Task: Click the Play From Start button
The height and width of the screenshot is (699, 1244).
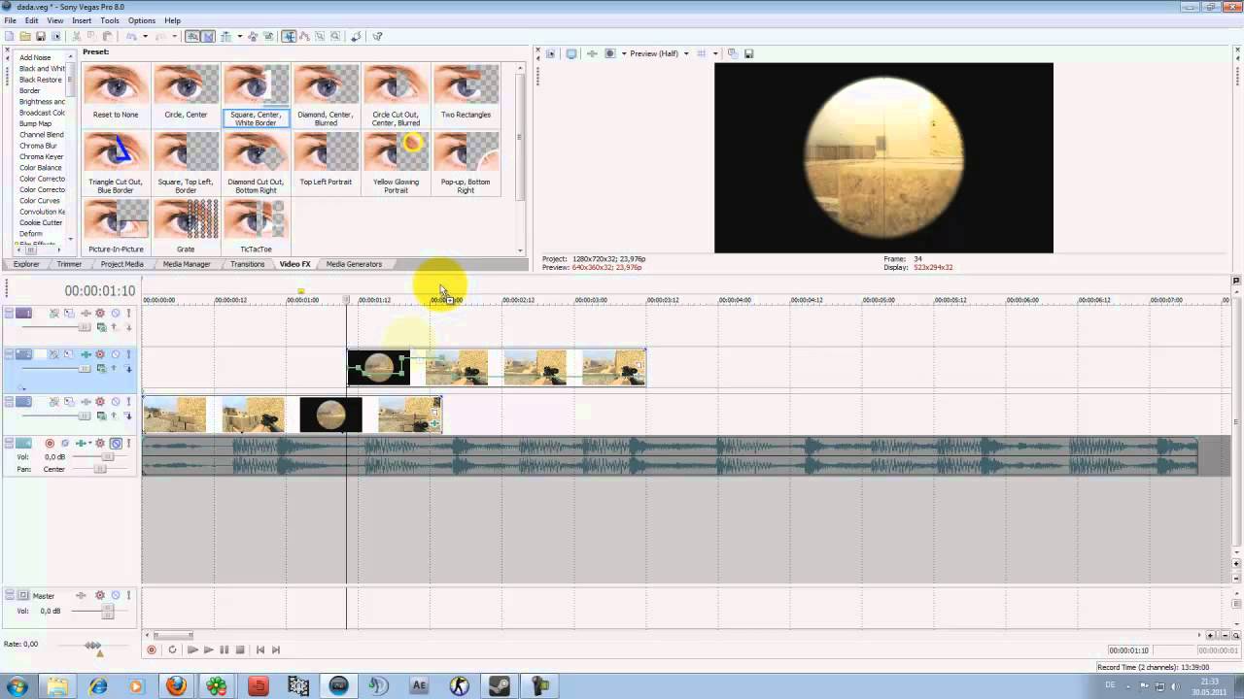Action: point(192,649)
